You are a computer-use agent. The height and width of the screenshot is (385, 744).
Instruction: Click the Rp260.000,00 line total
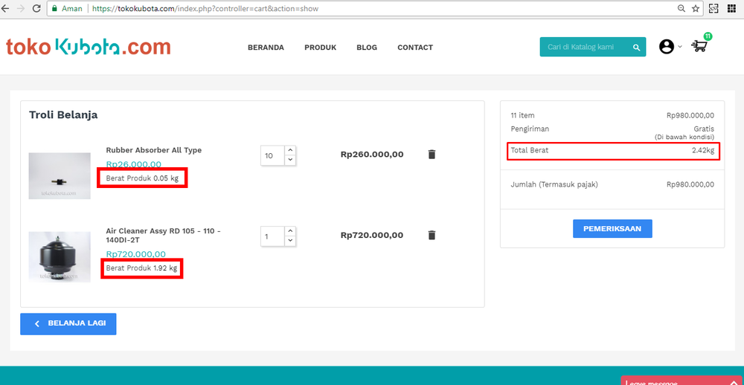(x=372, y=154)
